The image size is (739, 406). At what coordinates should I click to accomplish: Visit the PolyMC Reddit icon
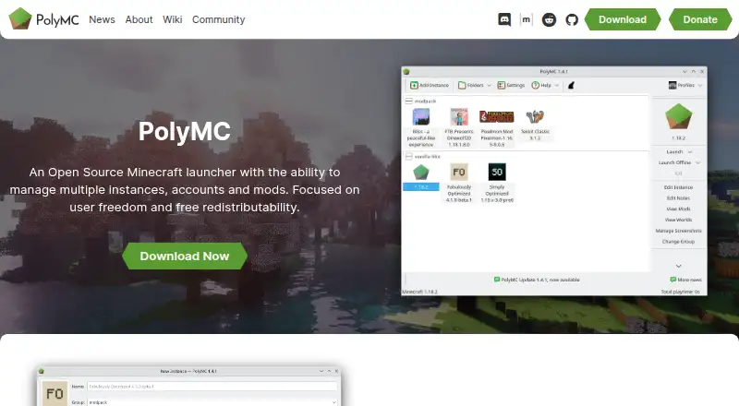click(x=549, y=19)
